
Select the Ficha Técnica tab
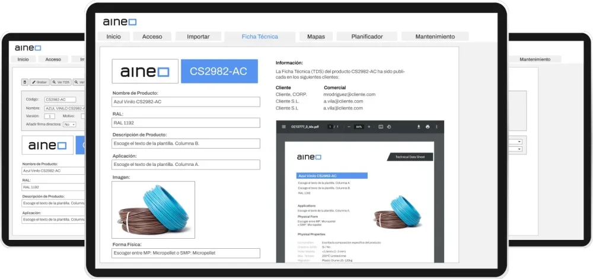[x=260, y=37]
